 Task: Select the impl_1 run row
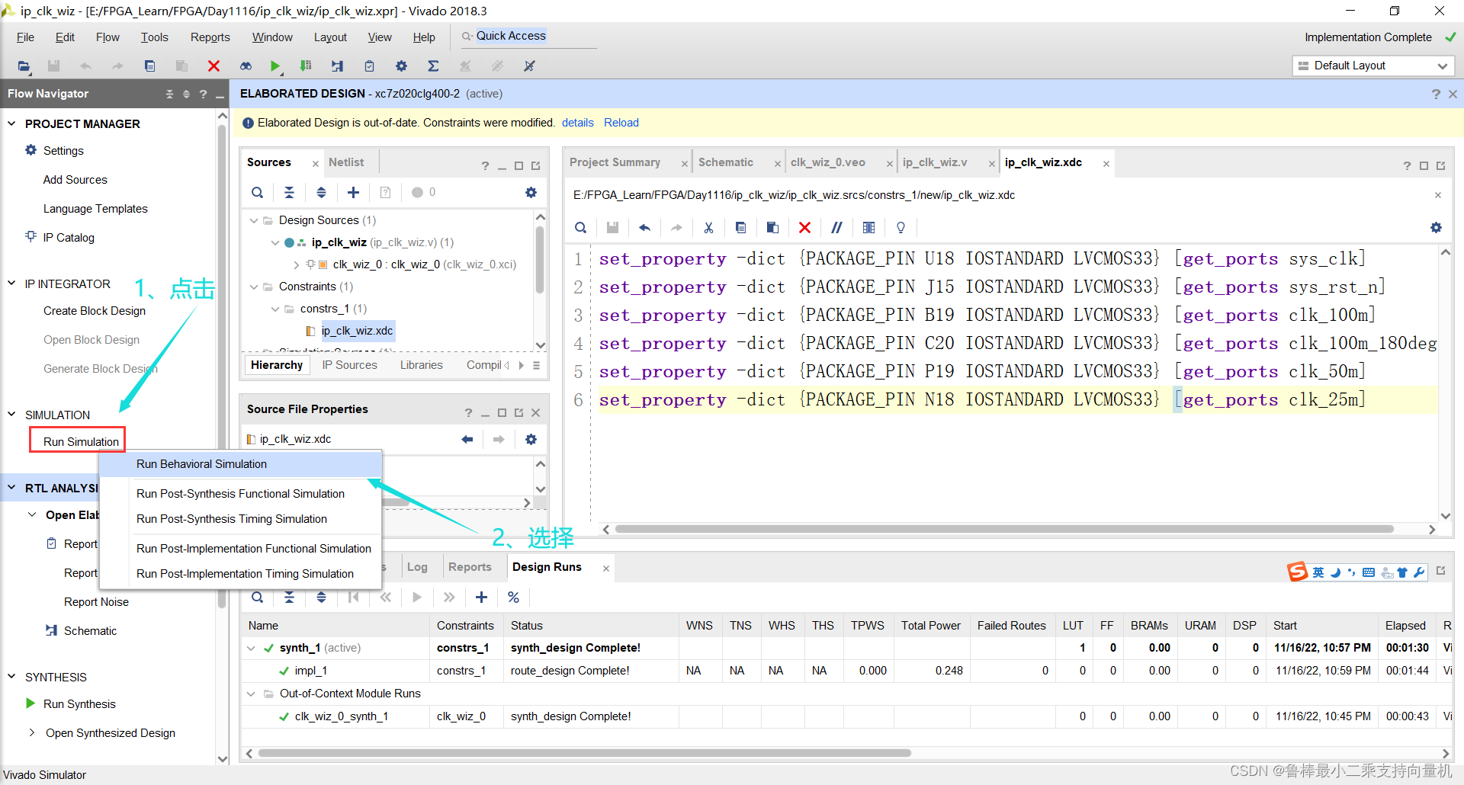click(846, 671)
